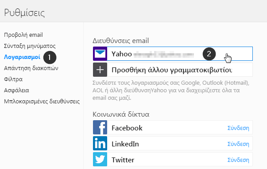The width and height of the screenshot is (267, 169).
Task: Open Σύνταξη μηνύματος settings section
Action: click(30, 46)
